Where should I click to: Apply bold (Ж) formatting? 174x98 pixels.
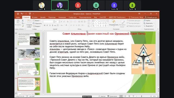coord(45,25)
